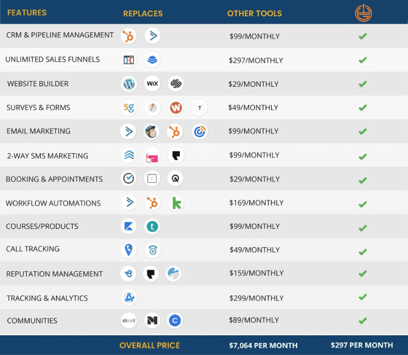Select the Squarespace icon in Website Builder row
This screenshot has width=408, height=355.
coord(176,83)
